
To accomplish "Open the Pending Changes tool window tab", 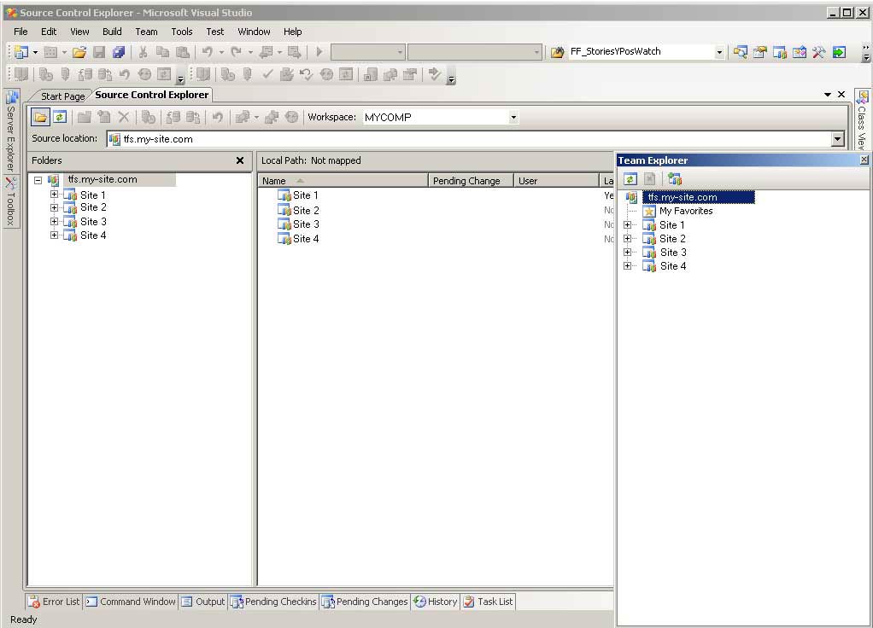I will coord(366,602).
